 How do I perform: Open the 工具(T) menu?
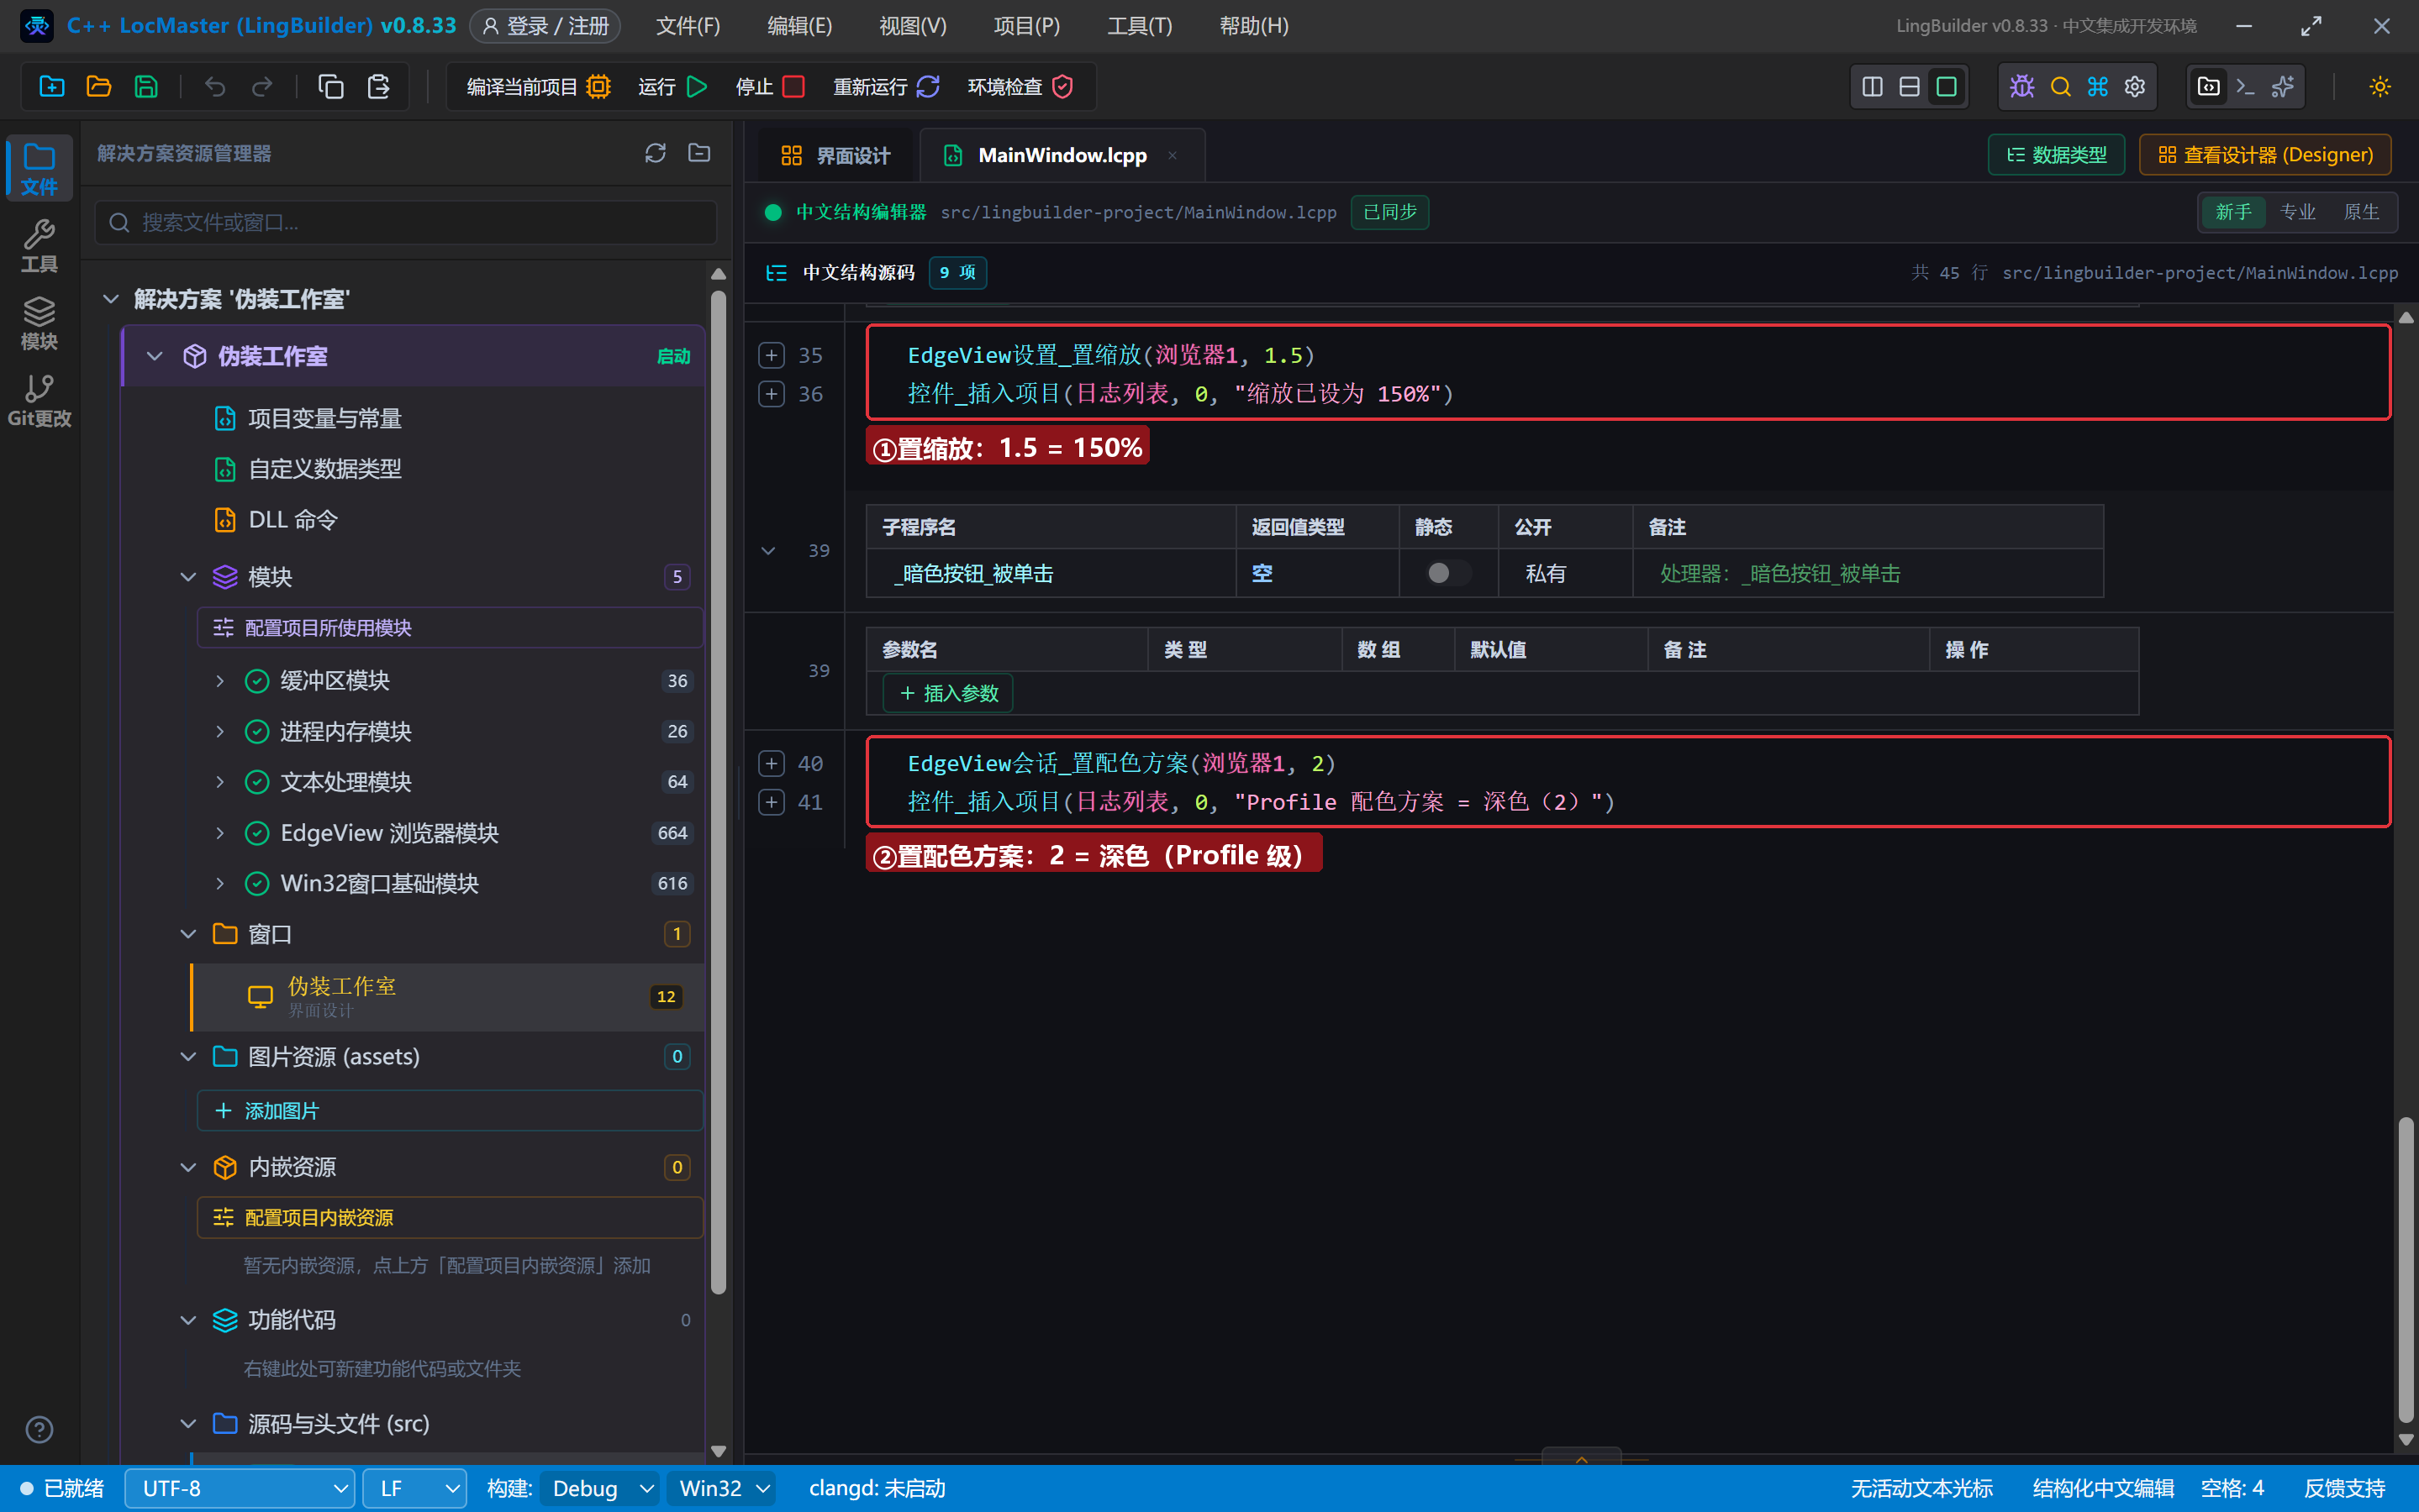pyautogui.click(x=1140, y=26)
